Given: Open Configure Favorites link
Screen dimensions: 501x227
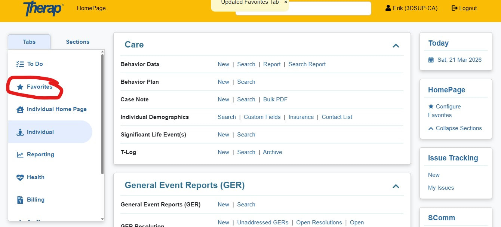Looking at the screenshot, I should (x=448, y=107).
